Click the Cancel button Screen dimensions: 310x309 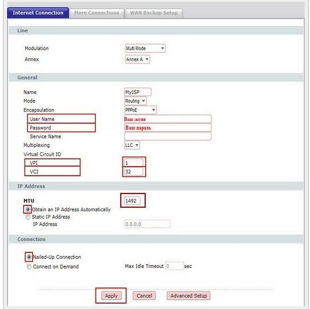(144, 296)
